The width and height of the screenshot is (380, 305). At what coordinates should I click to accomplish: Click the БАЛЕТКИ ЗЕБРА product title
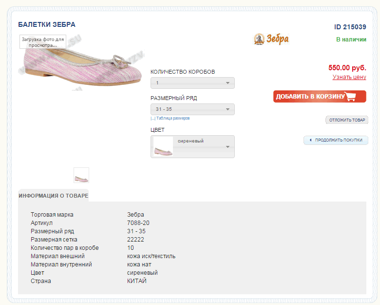47,24
